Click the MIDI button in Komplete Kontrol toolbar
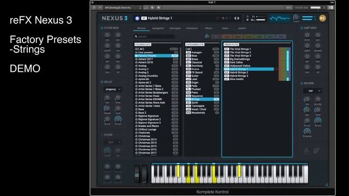The width and height of the screenshot is (349, 196). point(288,8)
